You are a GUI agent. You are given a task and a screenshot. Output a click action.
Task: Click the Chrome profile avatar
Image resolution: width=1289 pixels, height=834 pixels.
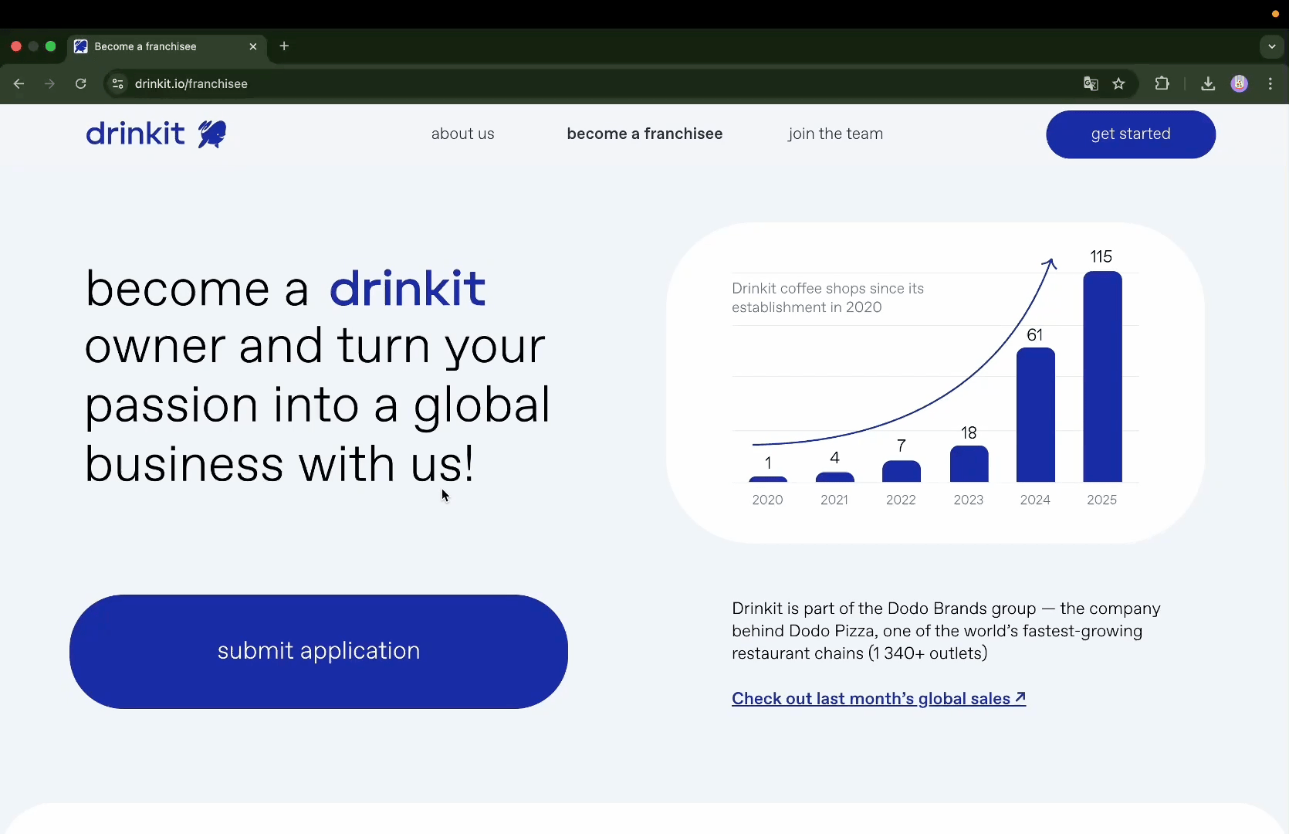1240,84
